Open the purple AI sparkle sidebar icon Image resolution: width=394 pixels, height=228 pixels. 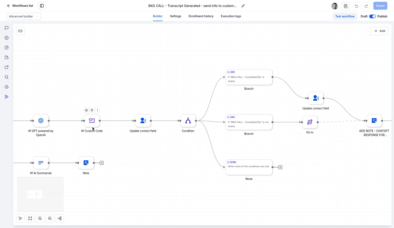(x=6, y=97)
